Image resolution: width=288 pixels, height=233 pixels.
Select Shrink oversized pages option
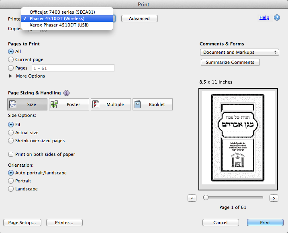coord(11,141)
